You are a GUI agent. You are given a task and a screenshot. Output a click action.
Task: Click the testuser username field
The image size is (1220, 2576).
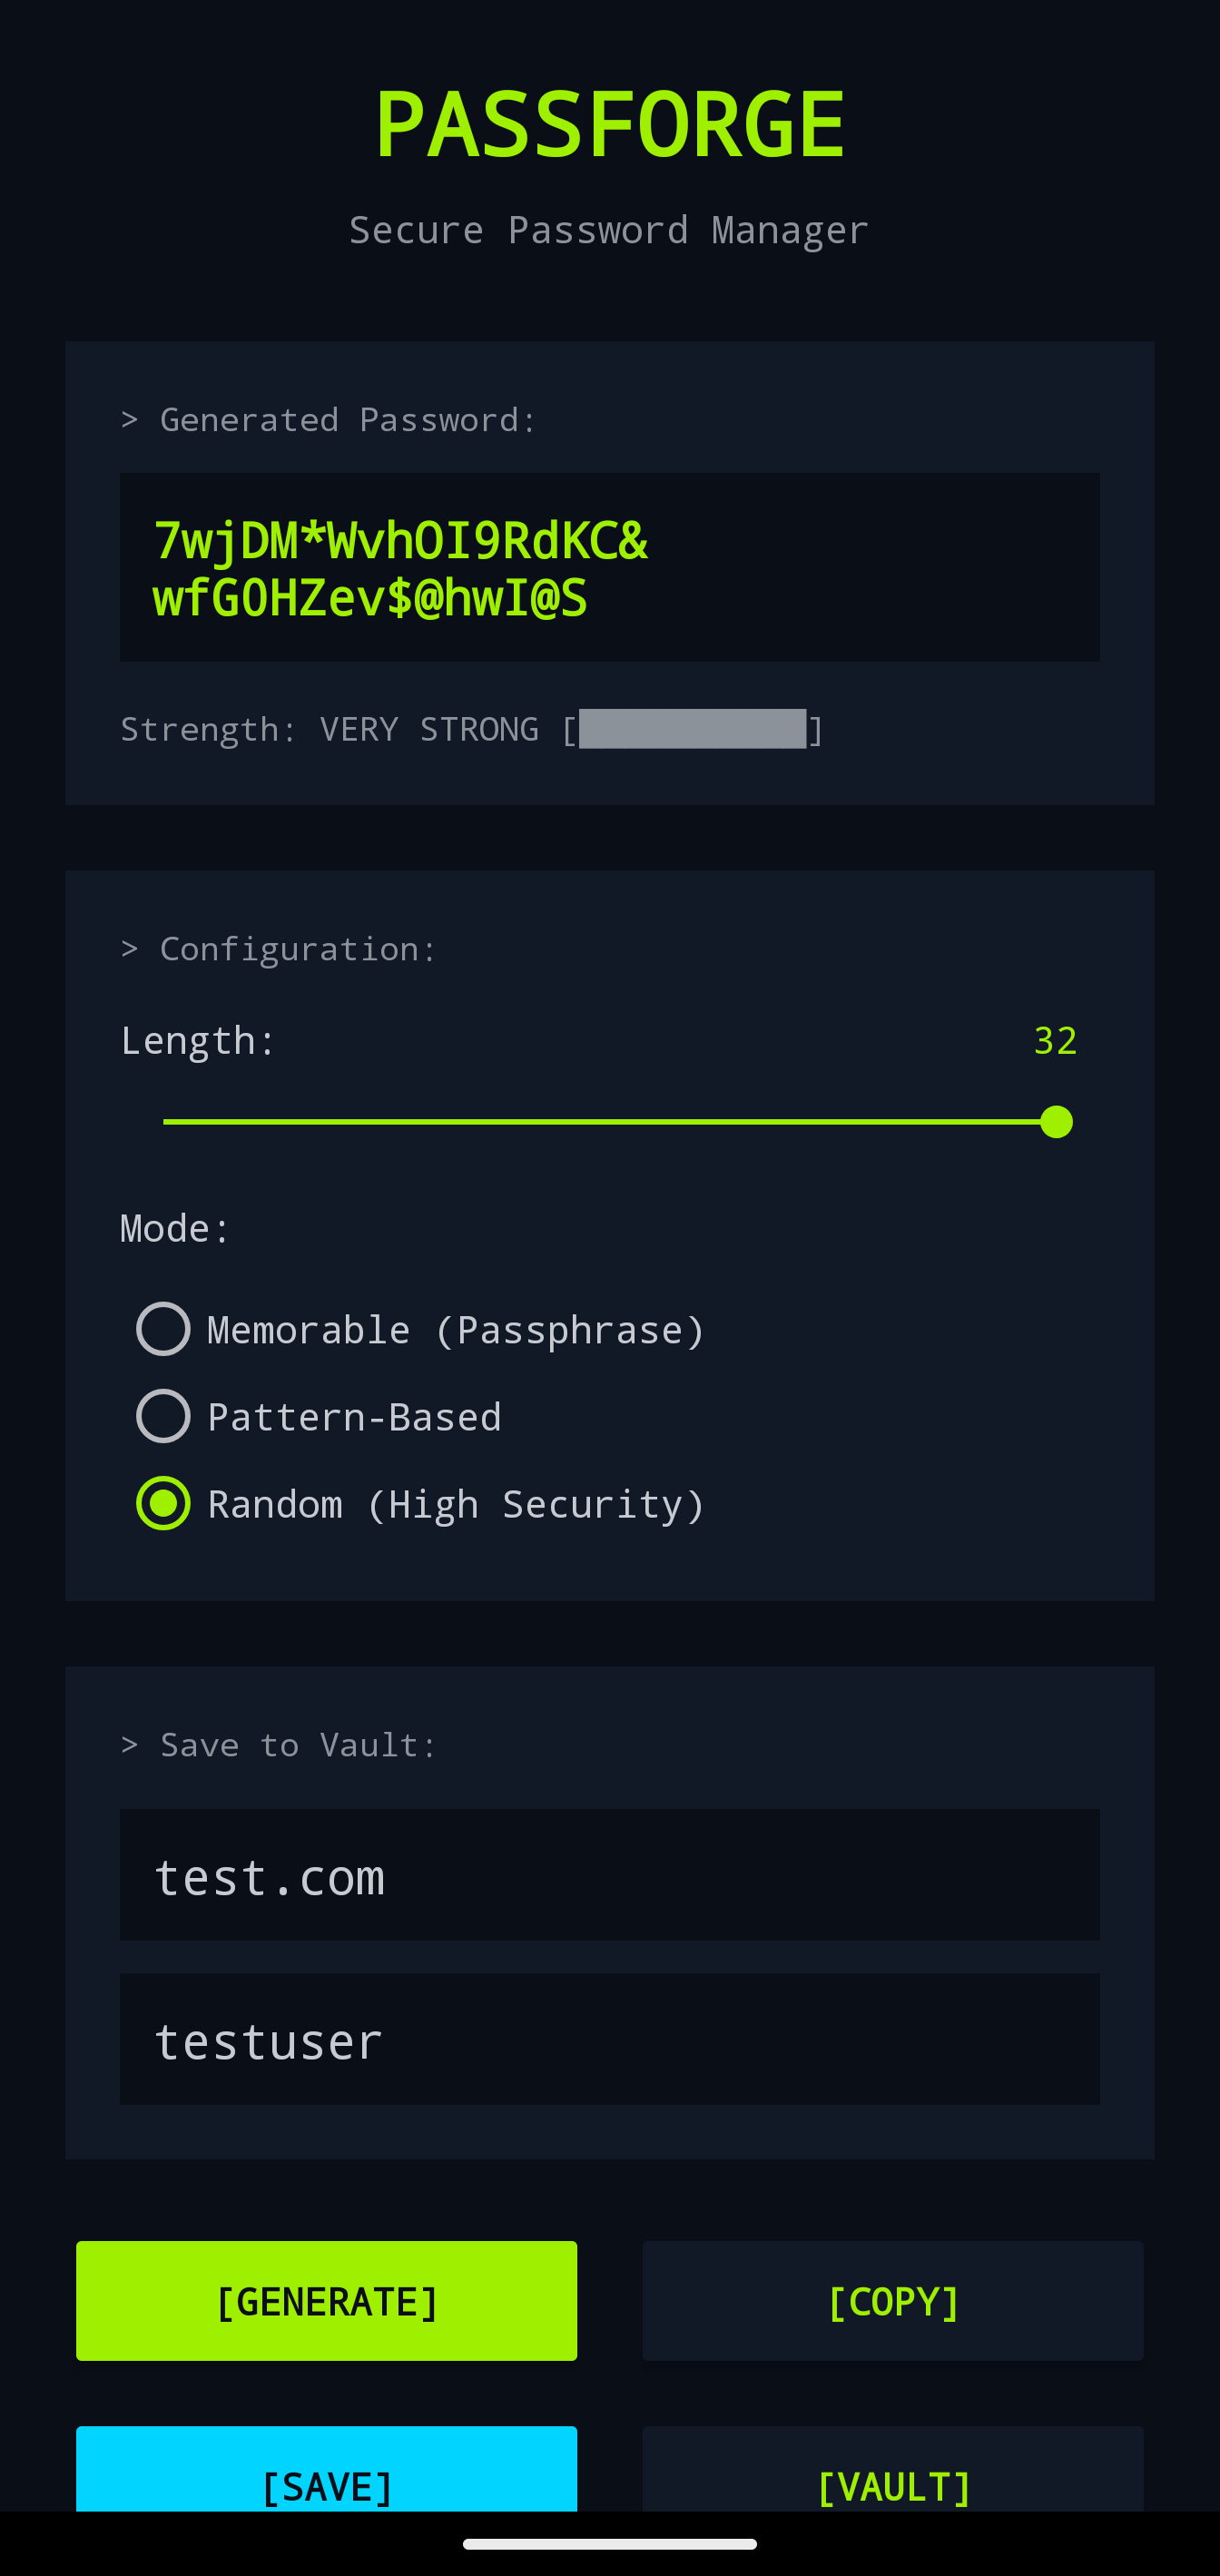coord(610,2038)
